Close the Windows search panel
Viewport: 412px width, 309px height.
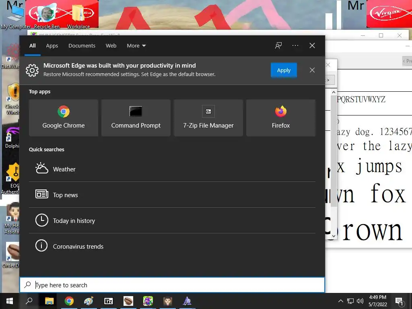[312, 45]
